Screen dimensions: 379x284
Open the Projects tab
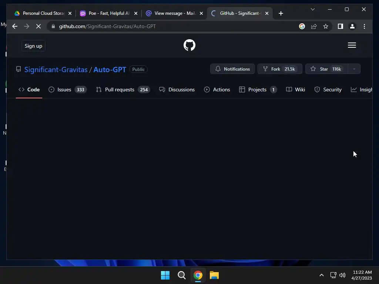click(x=258, y=89)
